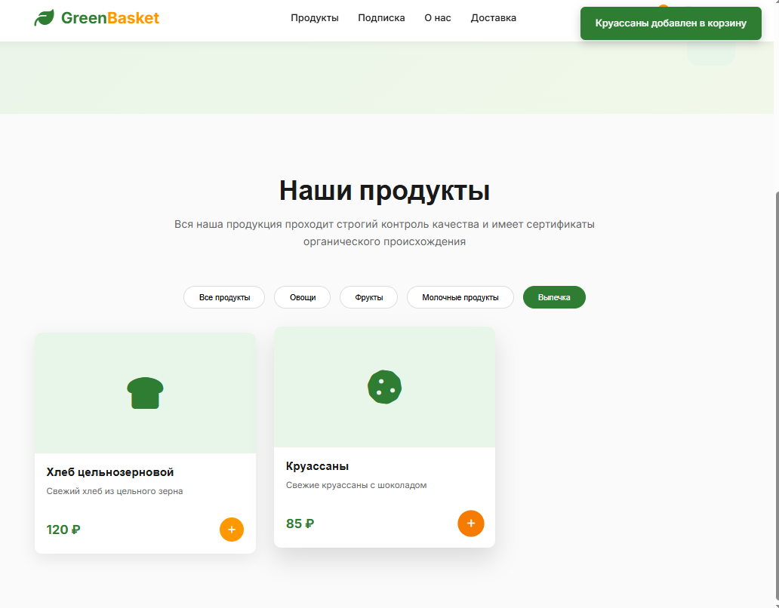Filter products by Овощи

(x=303, y=297)
